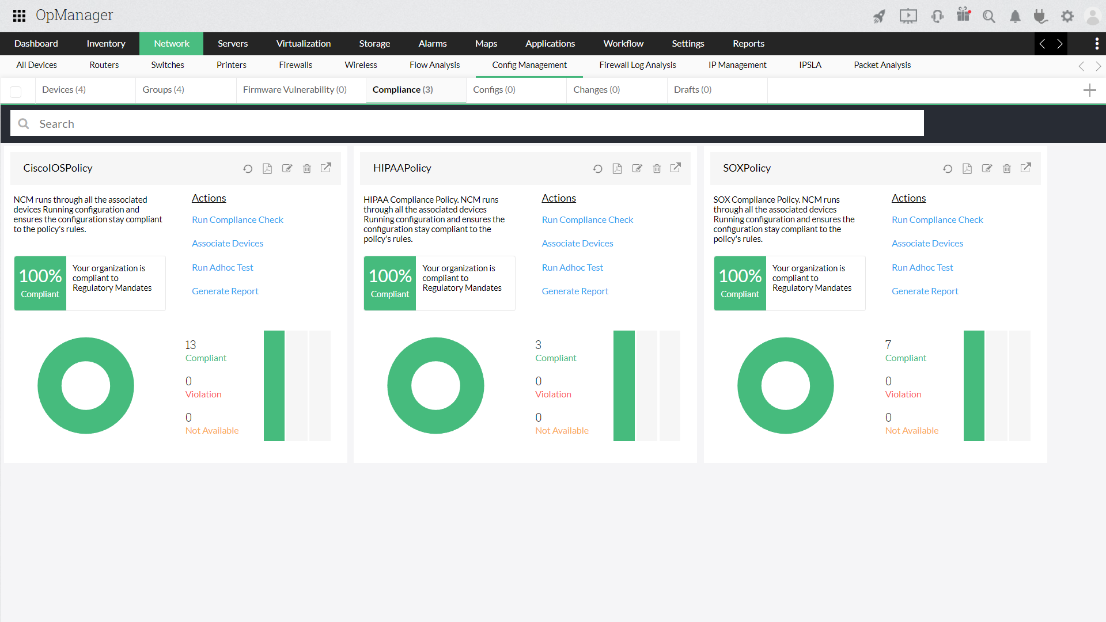Select the green compliance donut chart for CiscoIOSPolicy
The image size is (1106, 622).
[85, 385]
